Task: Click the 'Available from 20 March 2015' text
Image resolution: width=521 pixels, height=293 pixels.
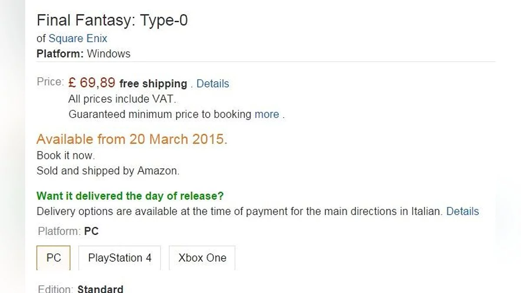Action: point(132,139)
